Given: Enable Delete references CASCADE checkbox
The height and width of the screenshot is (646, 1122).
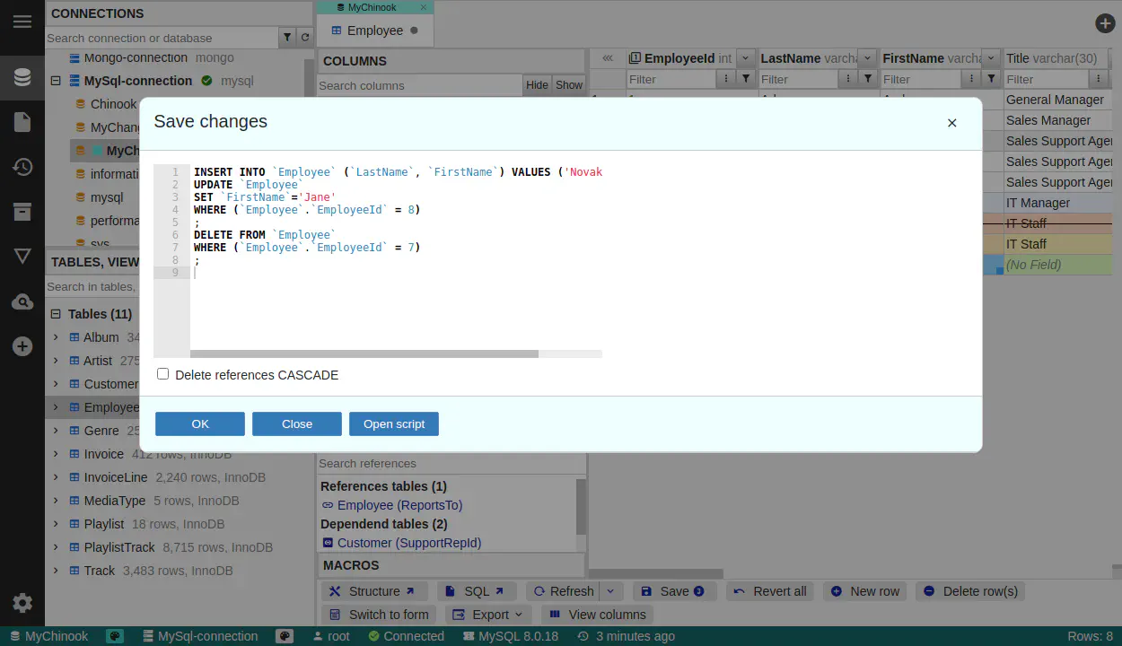Looking at the screenshot, I should coord(163,374).
